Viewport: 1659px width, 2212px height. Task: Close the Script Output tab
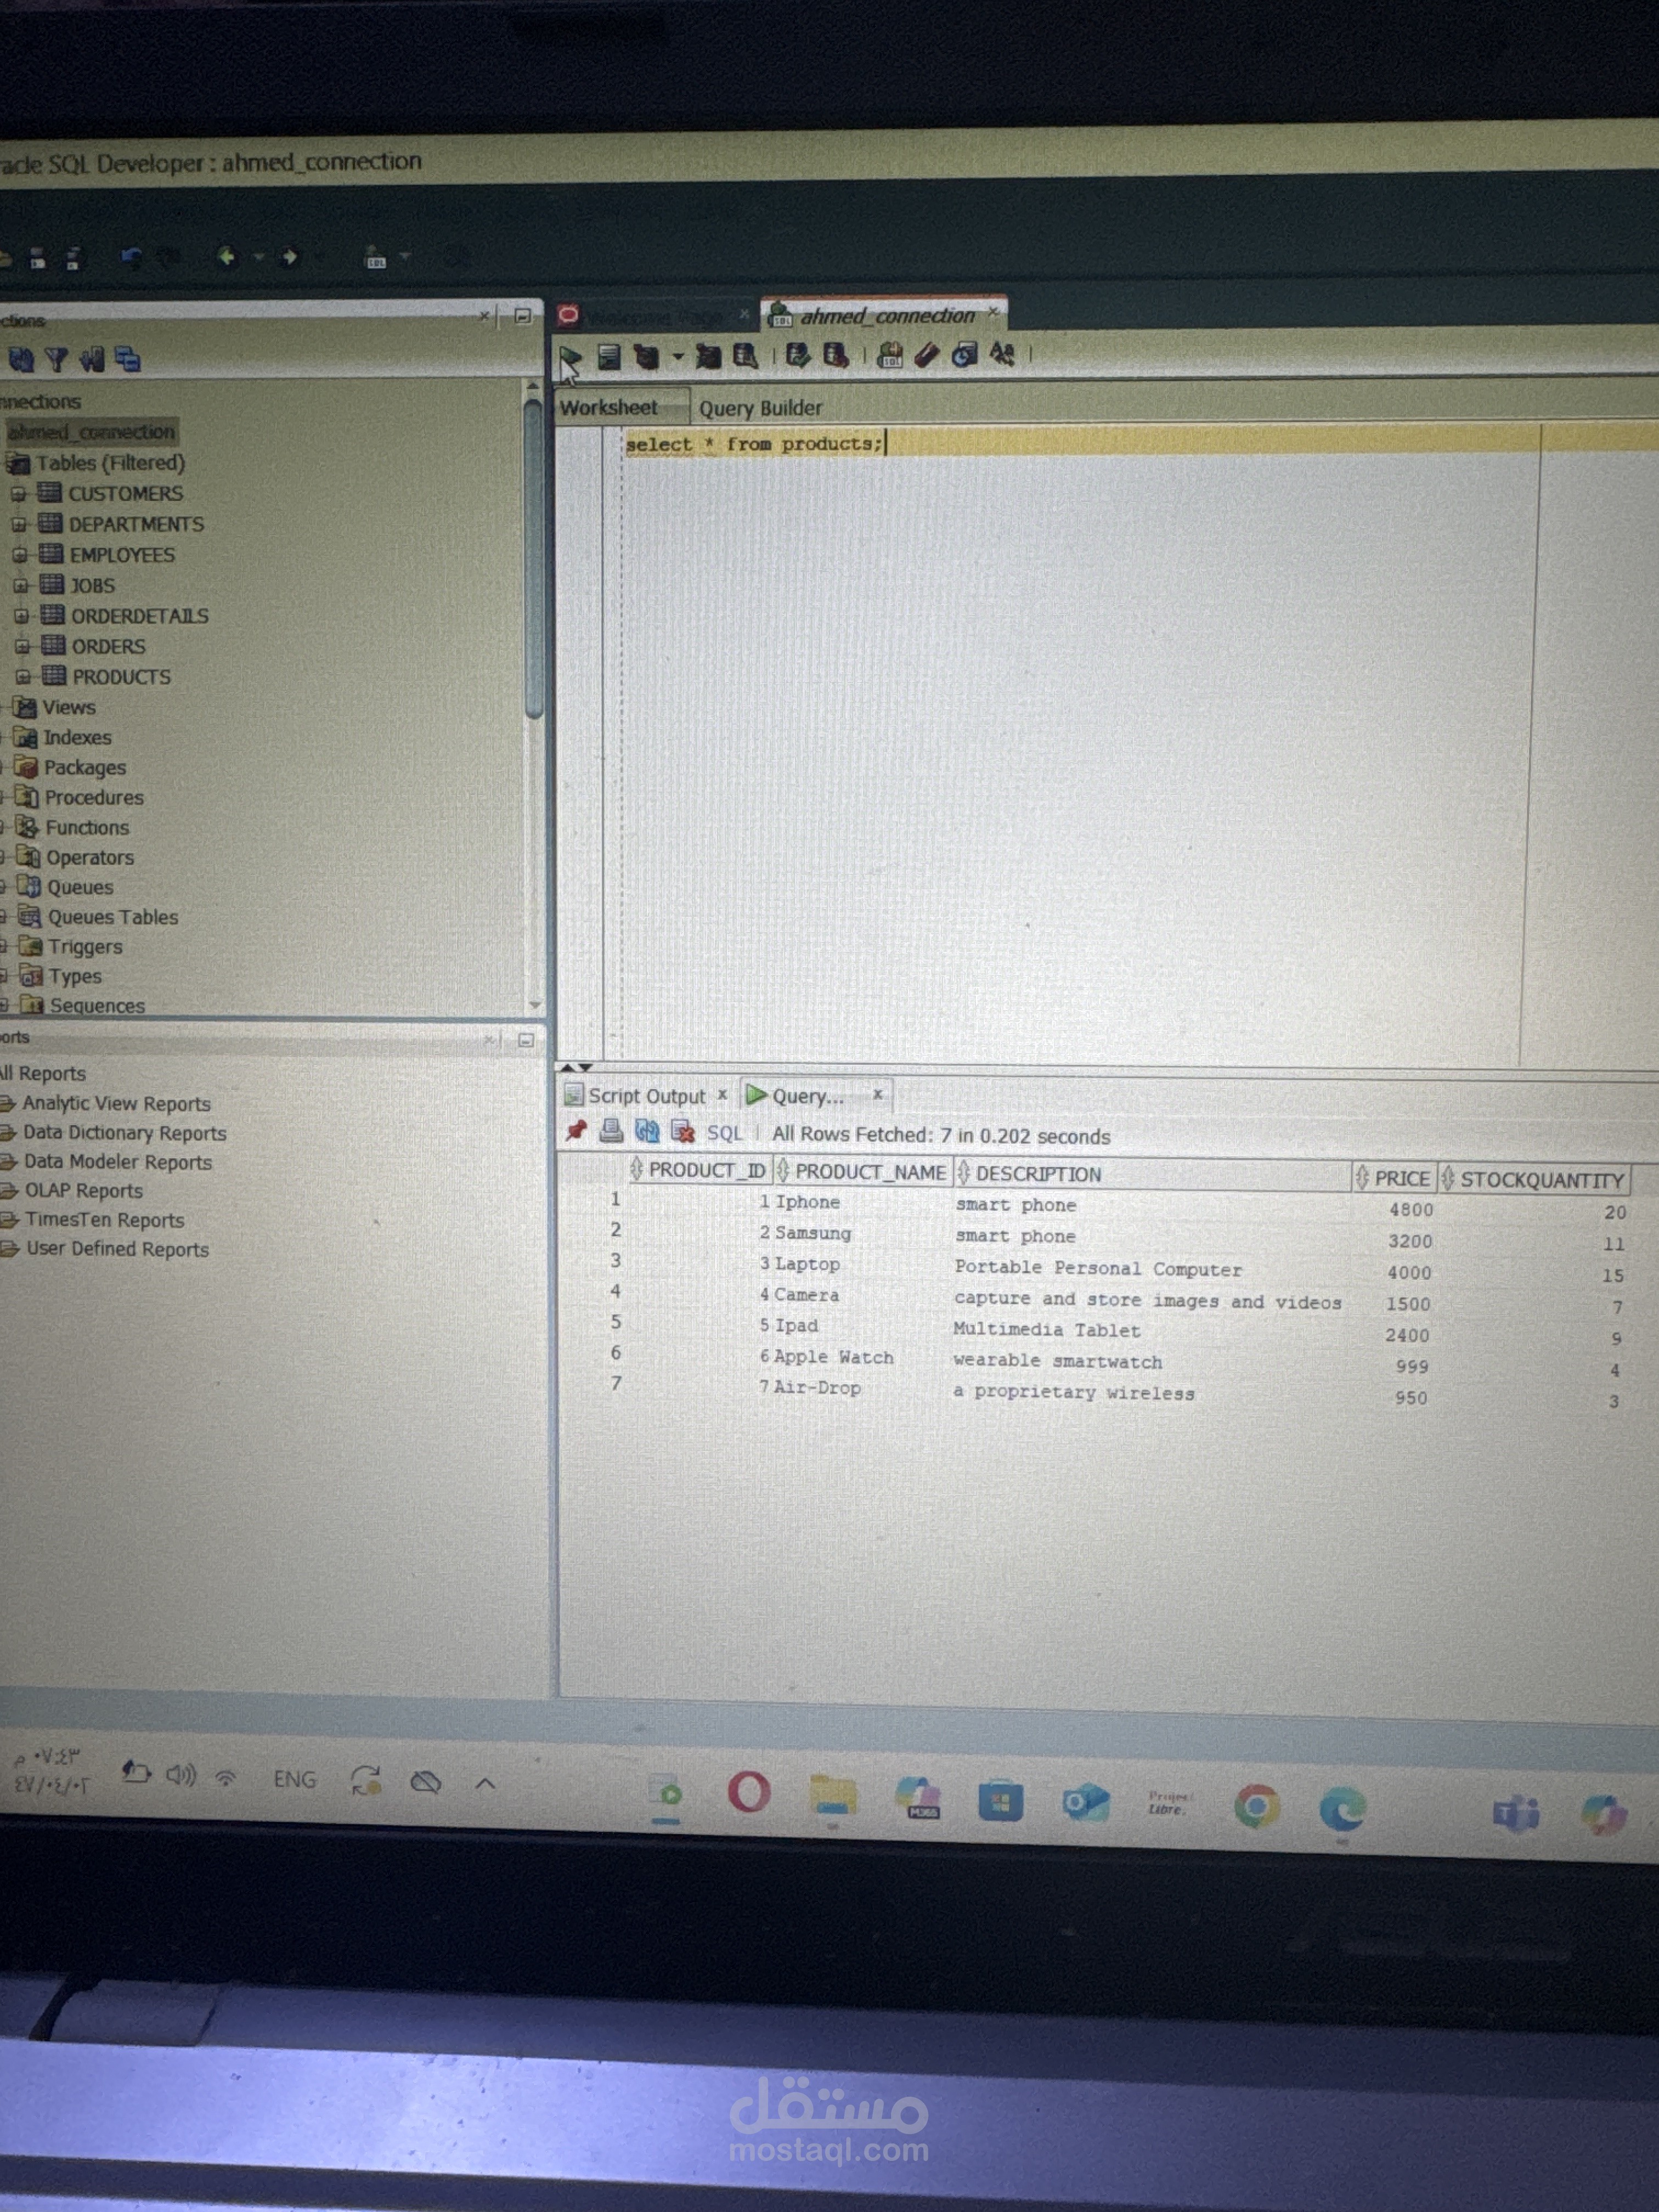[x=722, y=1094]
